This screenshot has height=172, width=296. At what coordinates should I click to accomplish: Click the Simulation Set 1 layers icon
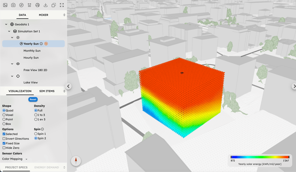15,31
